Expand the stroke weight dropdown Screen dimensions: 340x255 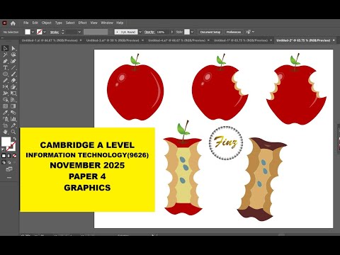79,32
